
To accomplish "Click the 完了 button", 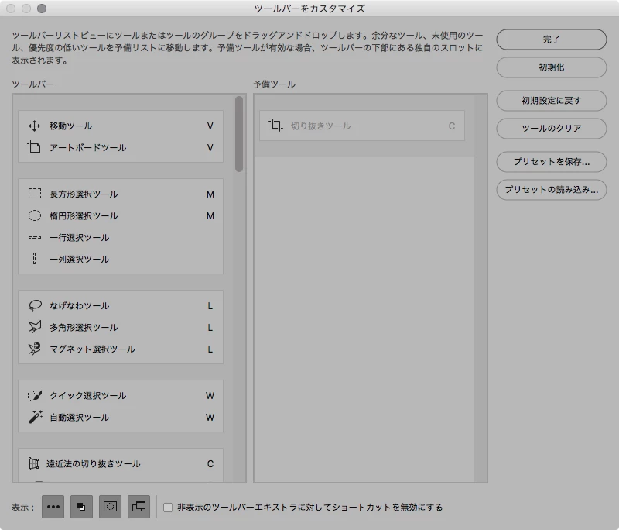I will tap(552, 40).
